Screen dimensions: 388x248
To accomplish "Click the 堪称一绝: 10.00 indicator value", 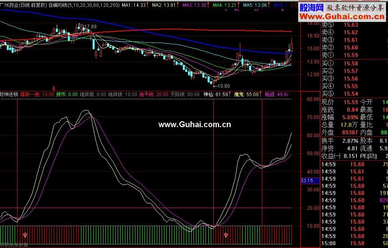I will (37, 94).
